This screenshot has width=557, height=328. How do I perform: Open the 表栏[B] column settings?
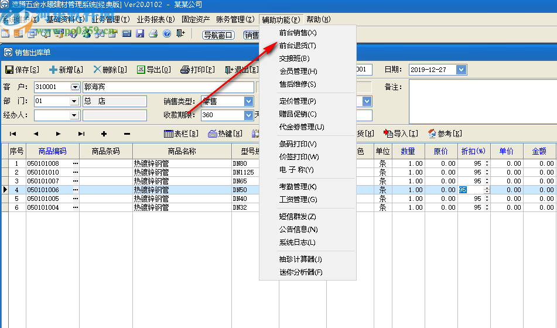click(x=181, y=134)
